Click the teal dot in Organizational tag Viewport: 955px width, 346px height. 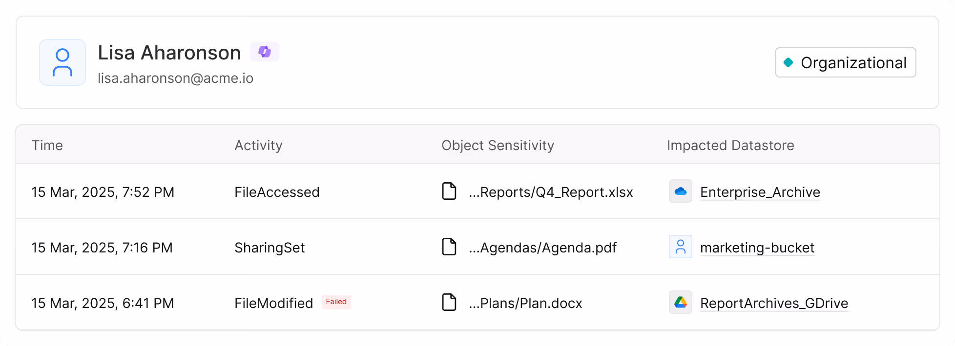click(x=788, y=62)
